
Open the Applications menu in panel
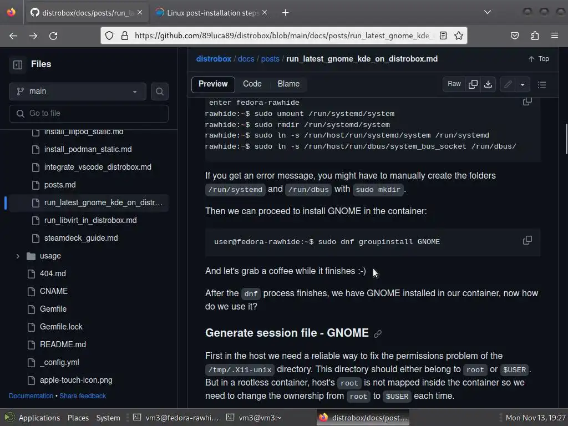pos(39,418)
